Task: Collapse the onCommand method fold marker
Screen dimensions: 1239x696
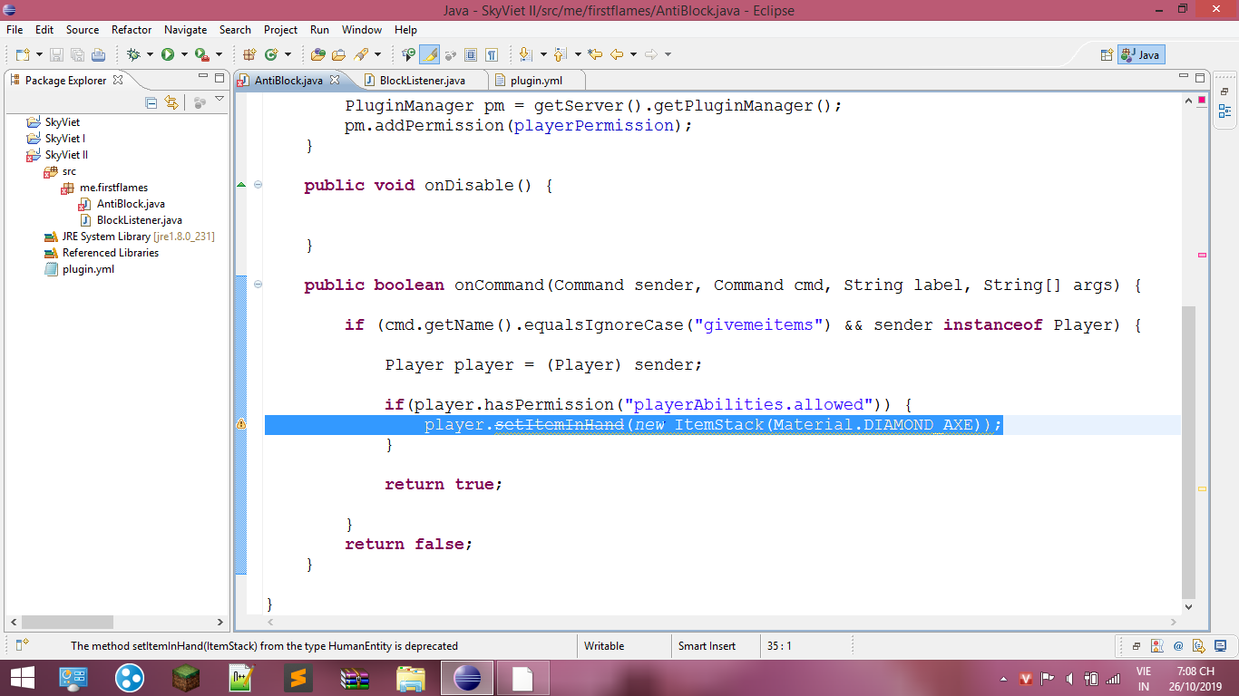Action: [258, 285]
